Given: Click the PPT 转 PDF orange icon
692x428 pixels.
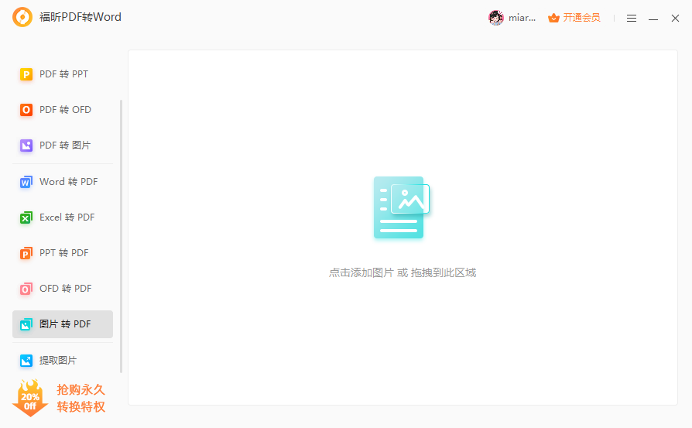Looking at the screenshot, I should 26,253.
